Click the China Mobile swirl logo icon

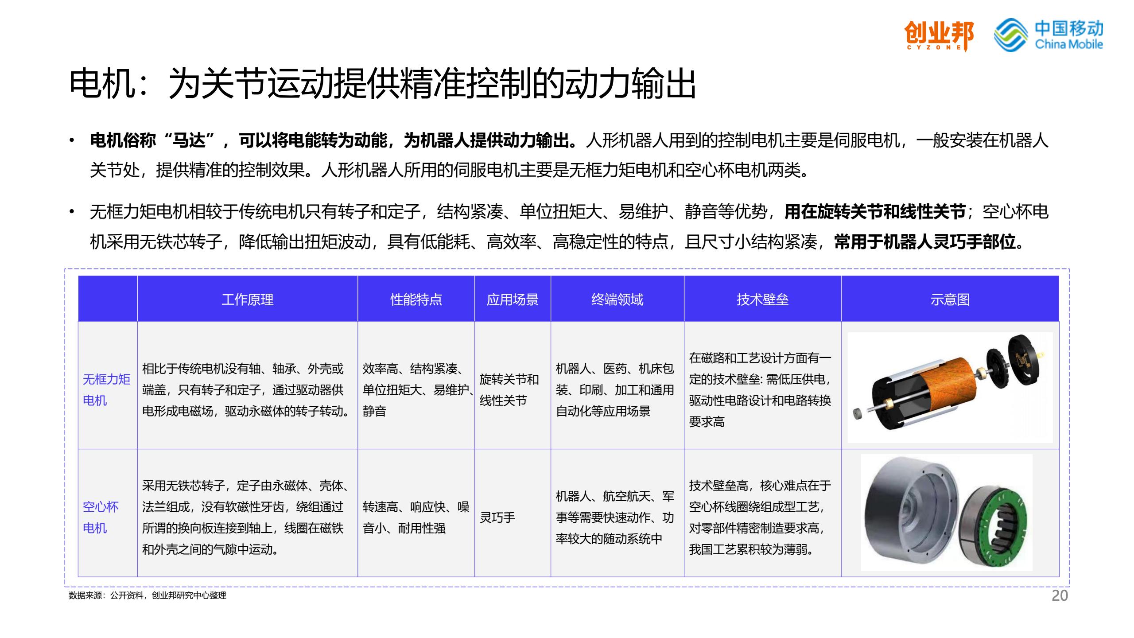point(1010,35)
